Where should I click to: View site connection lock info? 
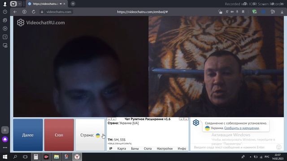[42, 12]
